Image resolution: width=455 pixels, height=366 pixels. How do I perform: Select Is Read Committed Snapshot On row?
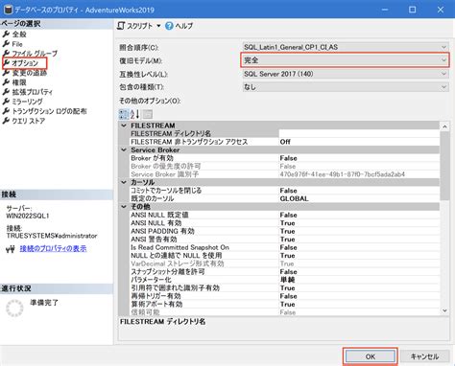[x=284, y=247]
